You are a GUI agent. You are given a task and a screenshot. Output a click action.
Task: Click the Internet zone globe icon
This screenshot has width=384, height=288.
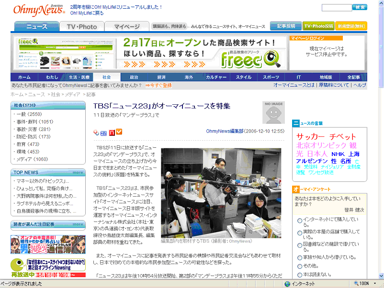(x=287, y=284)
